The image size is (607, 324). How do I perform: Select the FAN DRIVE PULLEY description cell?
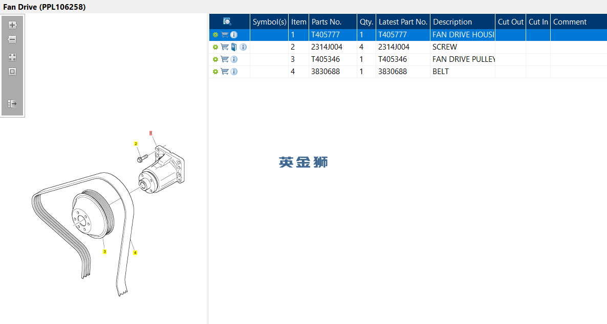click(x=463, y=60)
